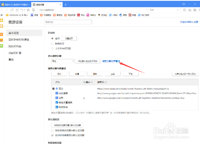
Task: Click the 删除 button above the engine list
Action: click(x=95, y=74)
